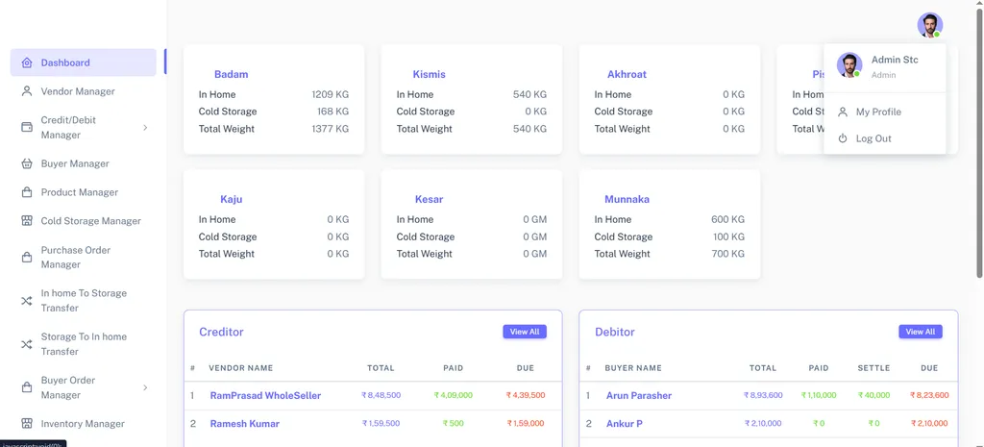The image size is (984, 447).
Task: Click the Product Manager bag icon
Action: coord(26,192)
